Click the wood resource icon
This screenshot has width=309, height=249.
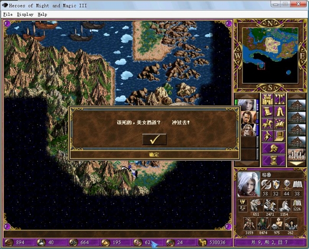9,242
